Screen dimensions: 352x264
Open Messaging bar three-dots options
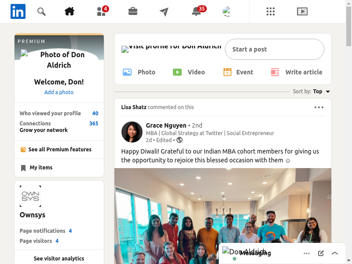[307, 253]
